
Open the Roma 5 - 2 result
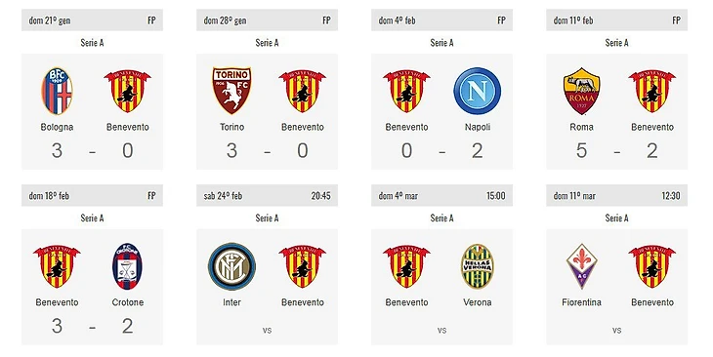(616, 151)
